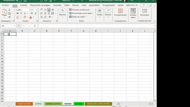Expand the formula bar arrow
Image resolution: width=190 pixels, height=107 pixels.
(x=154, y=26)
